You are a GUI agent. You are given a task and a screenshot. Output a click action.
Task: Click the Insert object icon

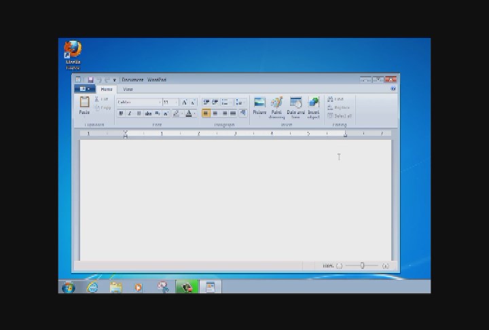click(313, 105)
